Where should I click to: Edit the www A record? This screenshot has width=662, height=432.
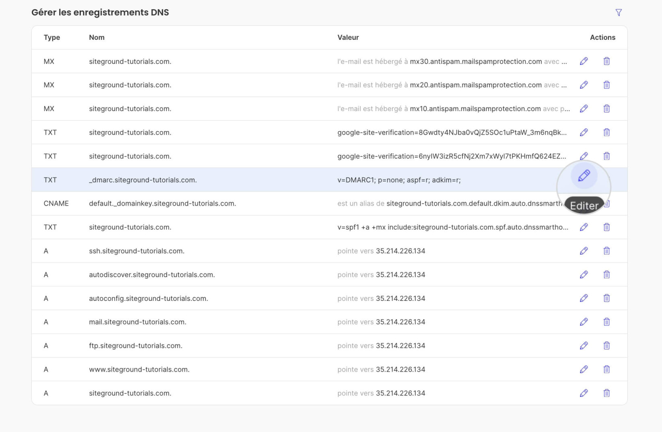[584, 369]
